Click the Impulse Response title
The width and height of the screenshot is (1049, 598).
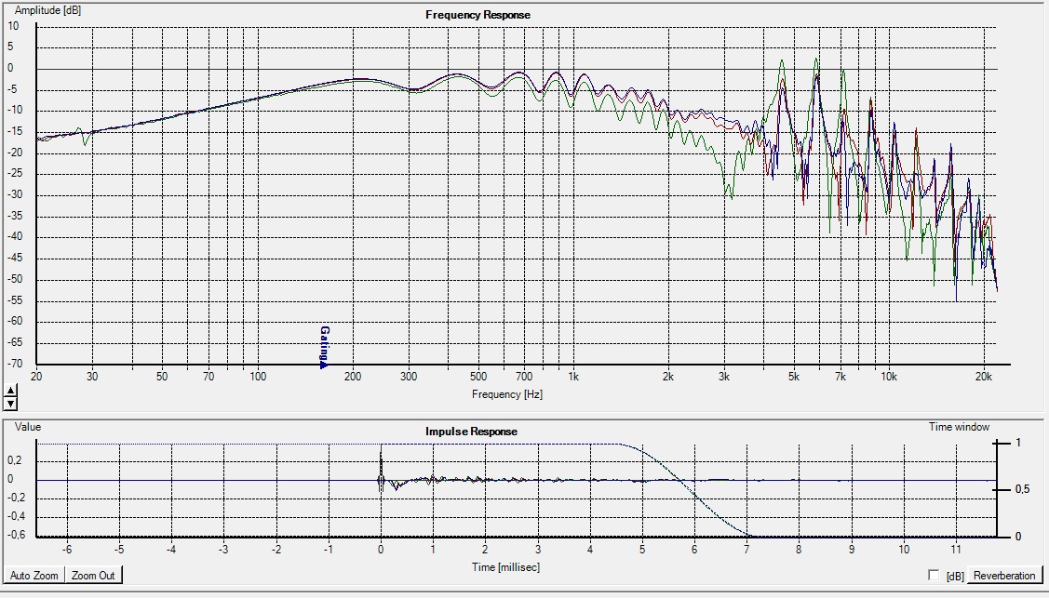[471, 432]
